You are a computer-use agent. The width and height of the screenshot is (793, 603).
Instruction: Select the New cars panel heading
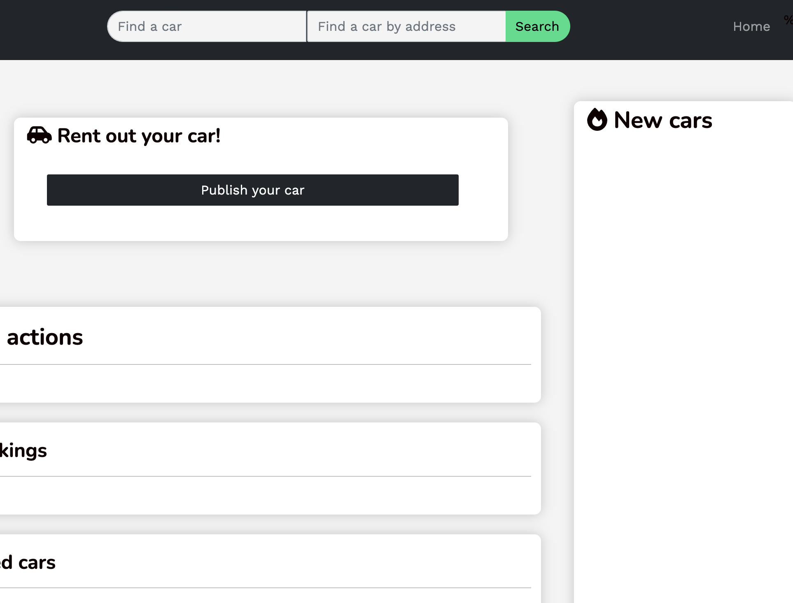click(x=662, y=120)
